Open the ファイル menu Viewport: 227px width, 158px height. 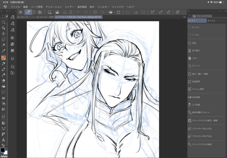[x=16, y=7]
